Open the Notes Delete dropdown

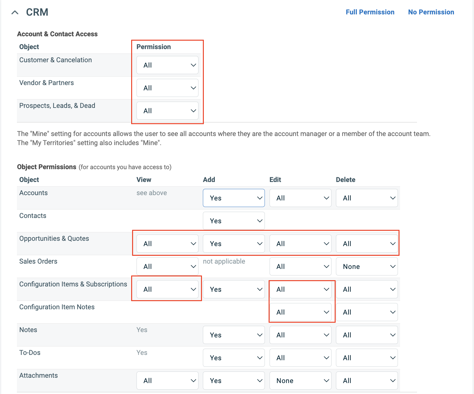click(367, 335)
